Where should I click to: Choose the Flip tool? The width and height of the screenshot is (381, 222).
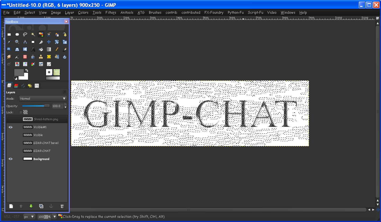25,49
